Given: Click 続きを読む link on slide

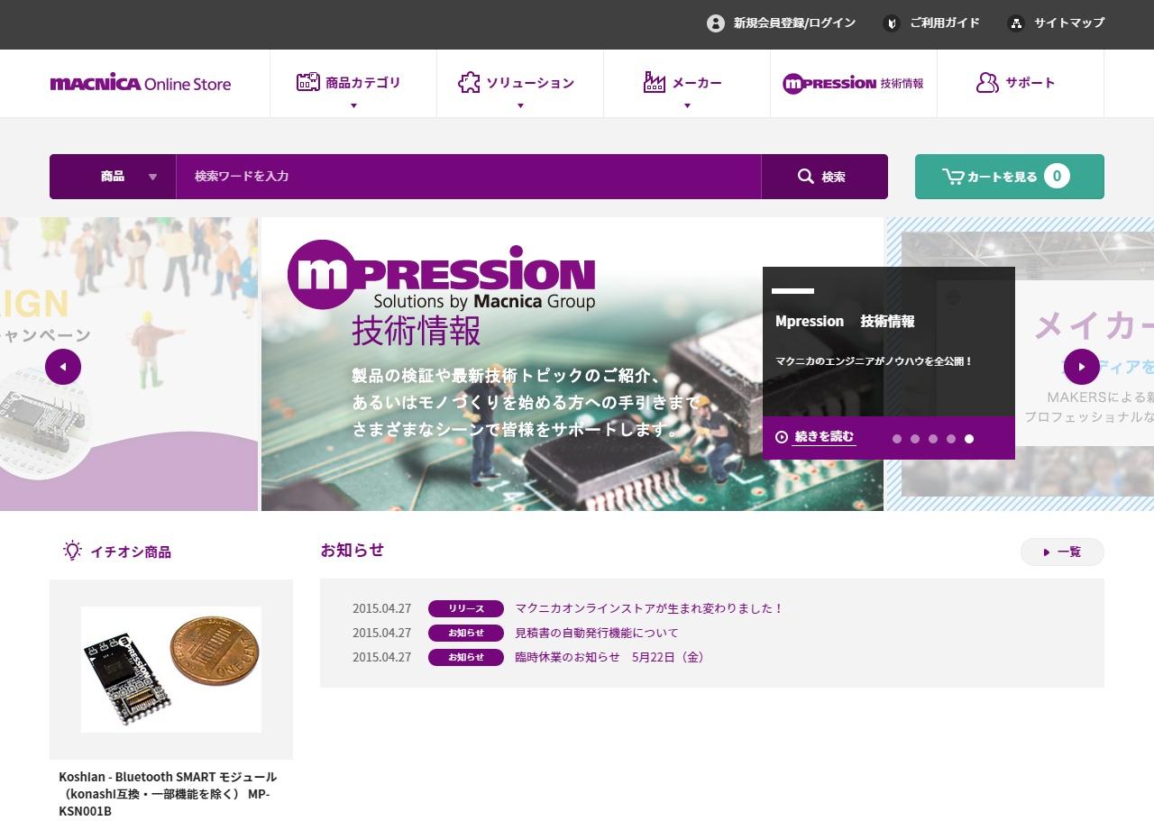Looking at the screenshot, I should [x=823, y=437].
